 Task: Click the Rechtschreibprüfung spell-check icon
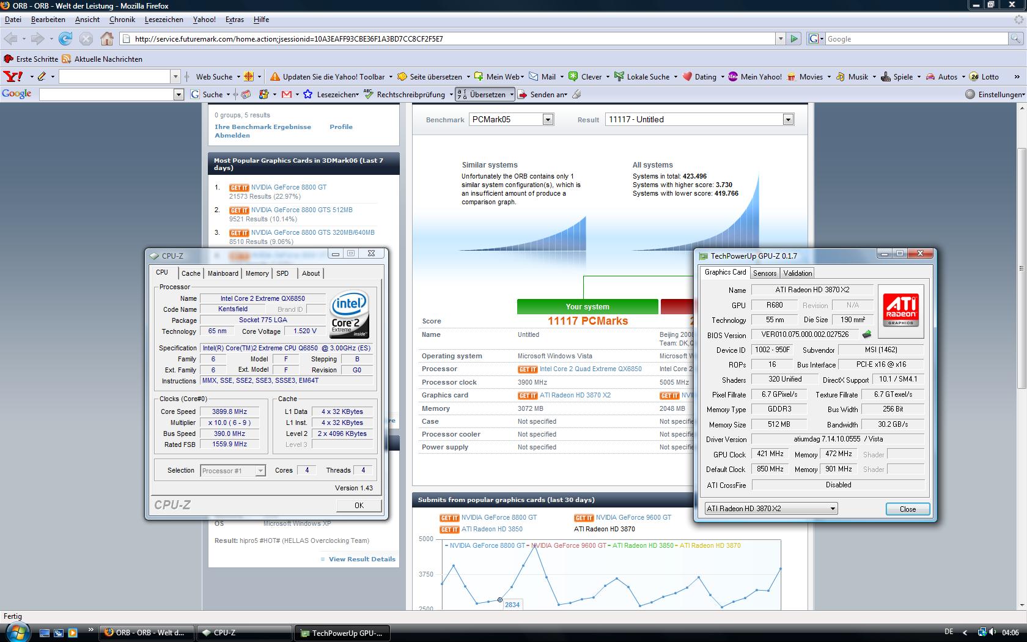click(368, 94)
